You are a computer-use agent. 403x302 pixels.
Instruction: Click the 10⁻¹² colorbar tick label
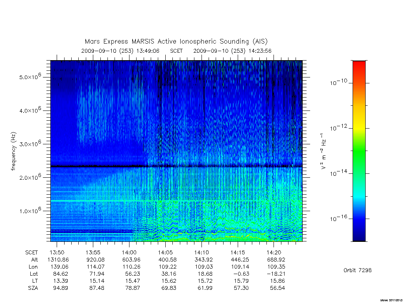click(339, 127)
